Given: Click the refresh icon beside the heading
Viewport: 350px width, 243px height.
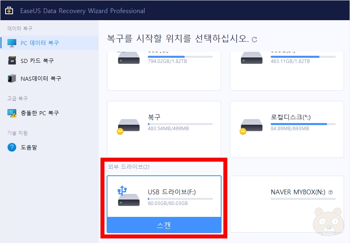Looking at the screenshot, I should click(254, 40).
